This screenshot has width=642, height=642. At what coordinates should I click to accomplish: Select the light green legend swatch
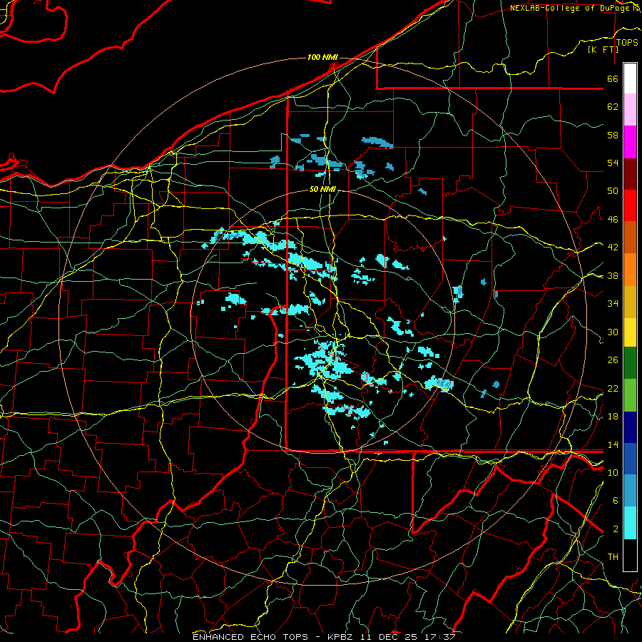click(630, 395)
